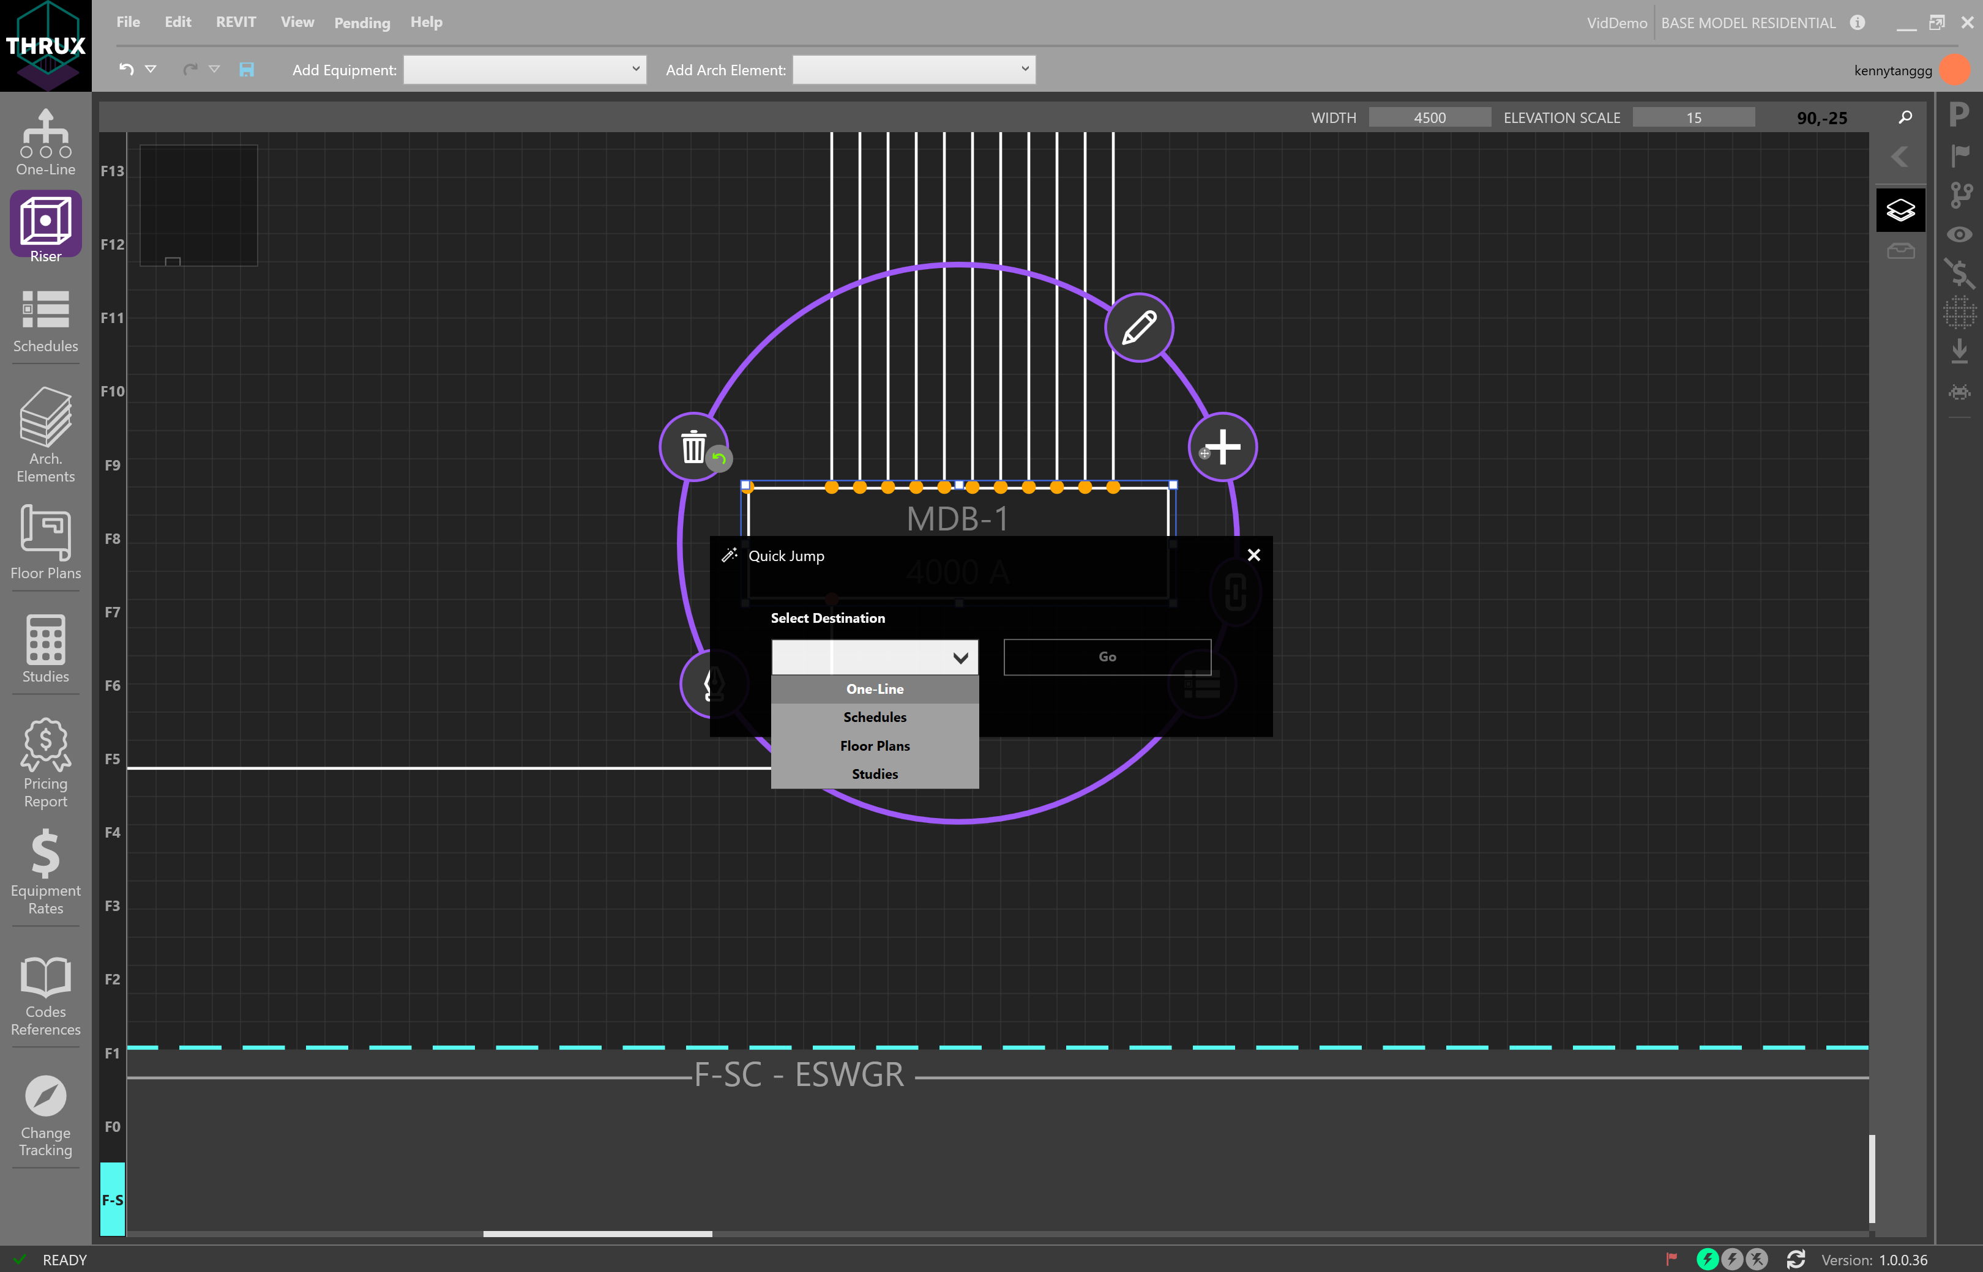This screenshot has height=1272, width=1983.
Task: Toggle the hide pricing dollar icon
Action: tap(1959, 273)
